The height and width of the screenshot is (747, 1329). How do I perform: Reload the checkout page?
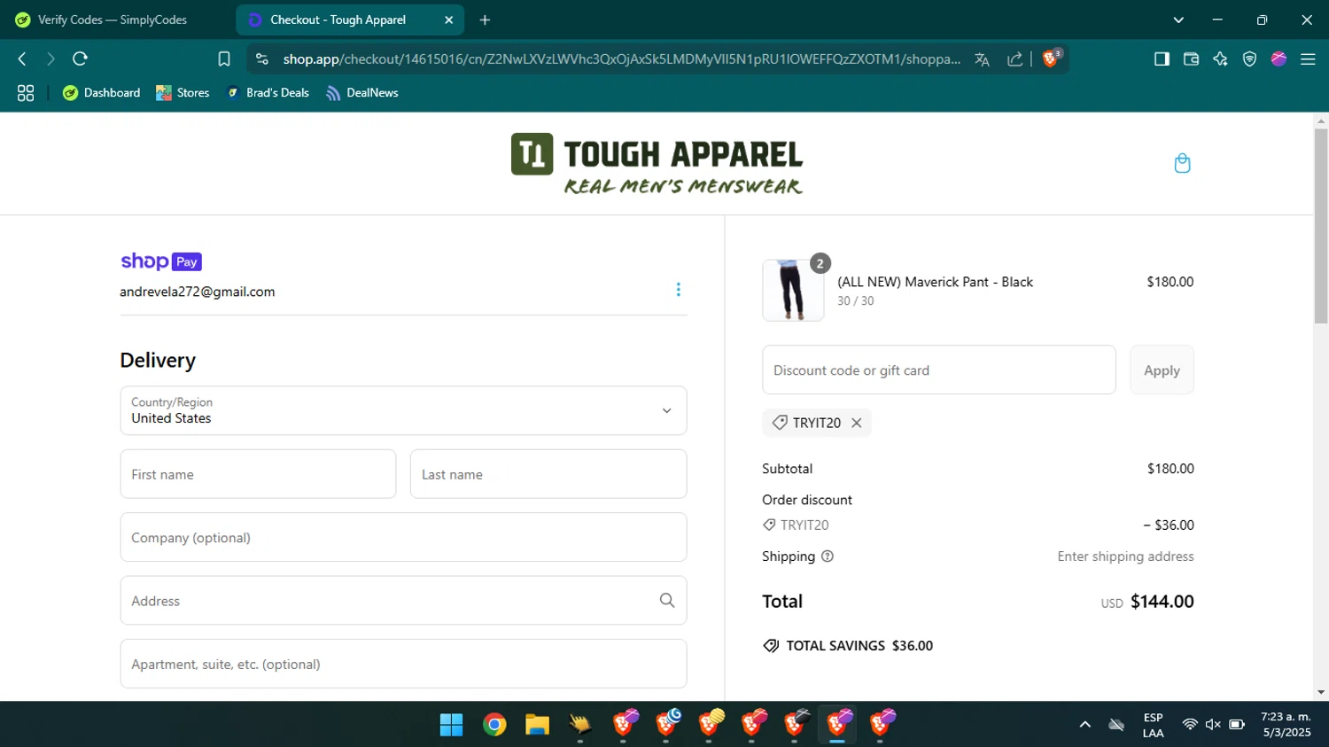(x=80, y=58)
